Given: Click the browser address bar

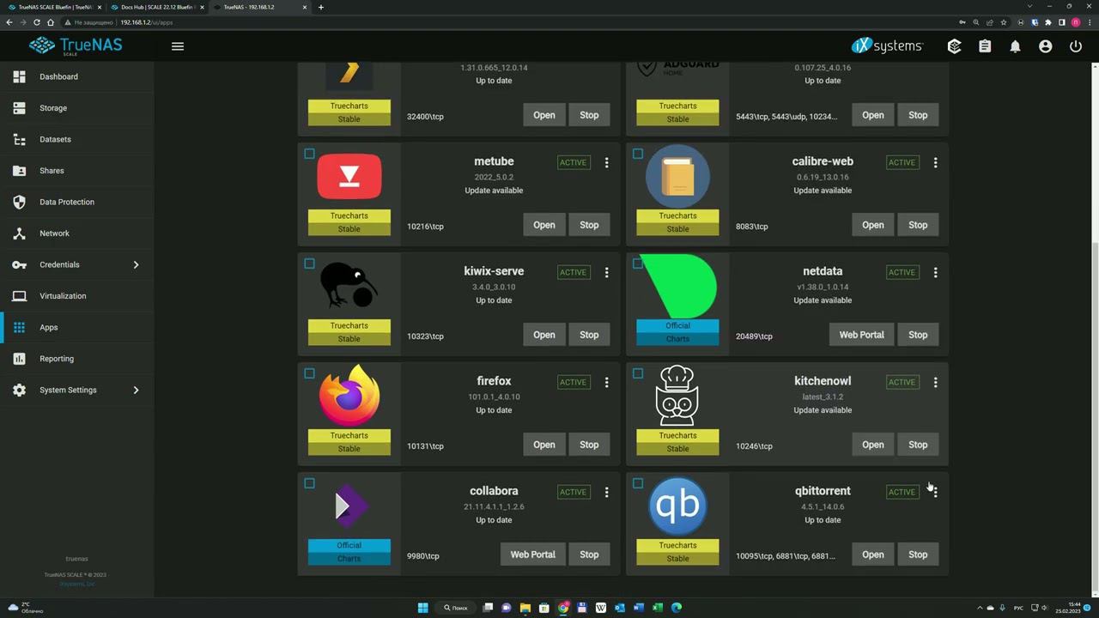Looking at the screenshot, I should pyautogui.click(x=515, y=22).
